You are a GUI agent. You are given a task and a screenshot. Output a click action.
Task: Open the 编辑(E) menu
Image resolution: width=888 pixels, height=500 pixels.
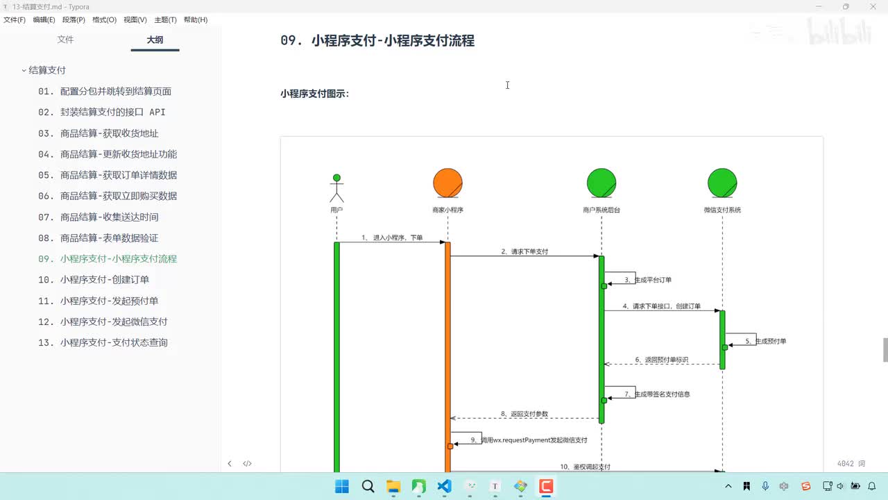click(44, 20)
